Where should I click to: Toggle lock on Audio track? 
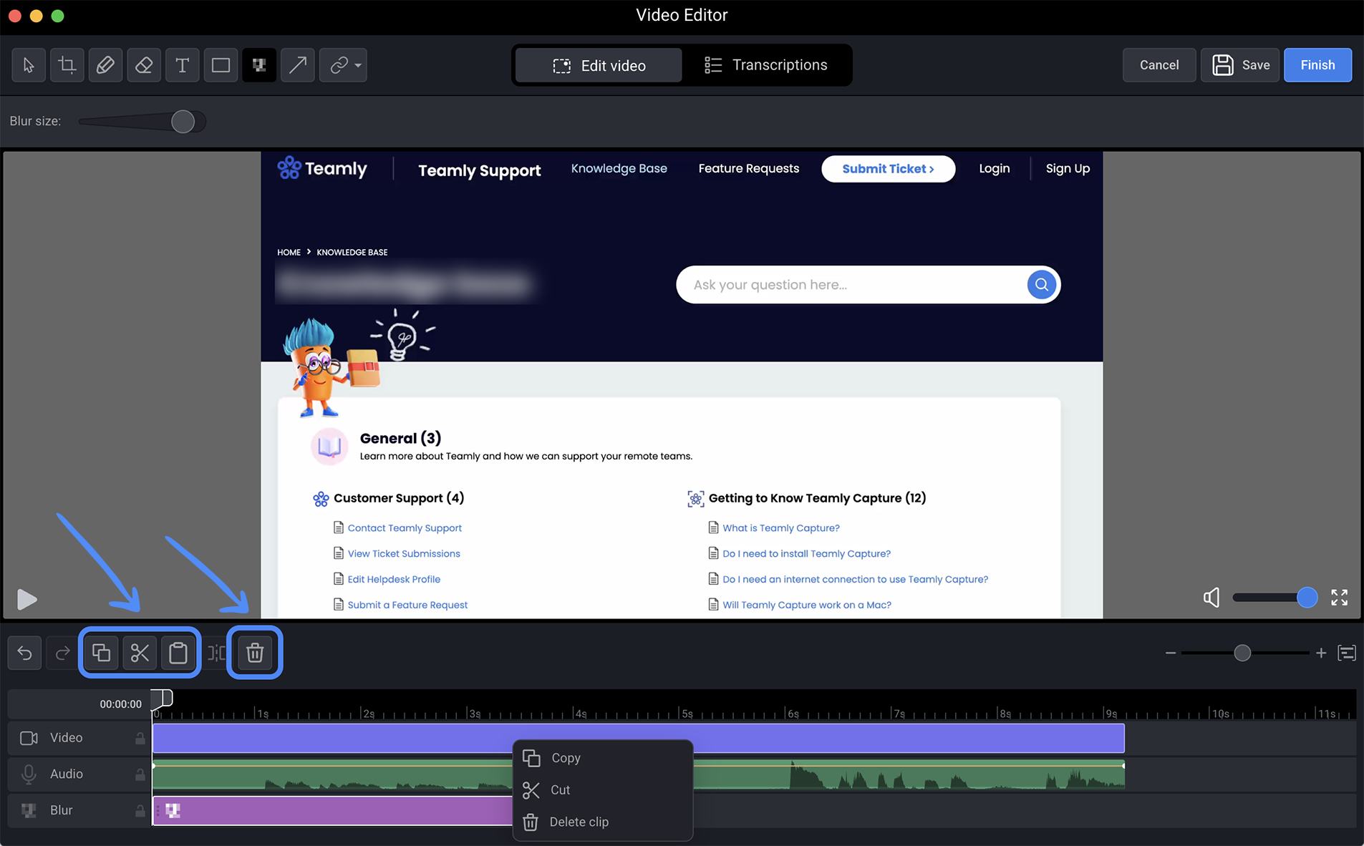[x=140, y=774]
